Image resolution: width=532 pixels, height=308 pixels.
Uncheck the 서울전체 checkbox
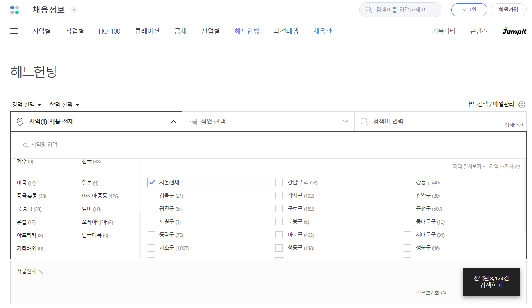coord(151,182)
